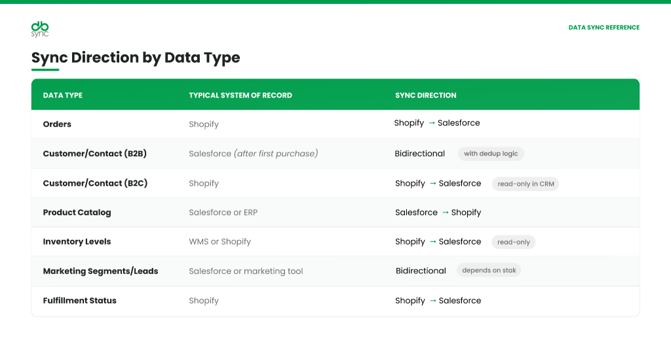Select the 'Customer/Contact (B2C)' cell
Viewport: 671px width, 353px height.
point(95,183)
